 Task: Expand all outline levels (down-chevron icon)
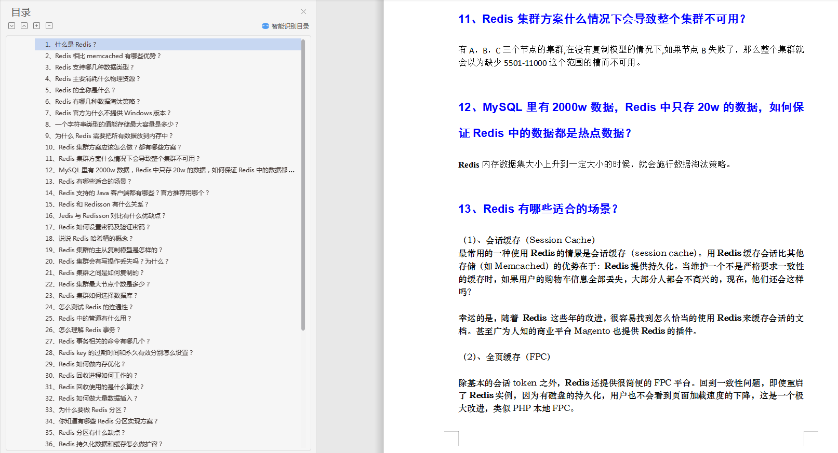click(x=12, y=26)
